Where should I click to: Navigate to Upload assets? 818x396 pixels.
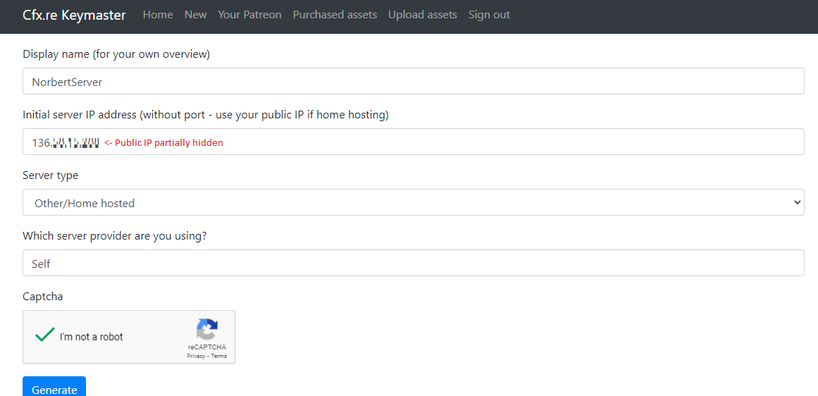point(422,15)
